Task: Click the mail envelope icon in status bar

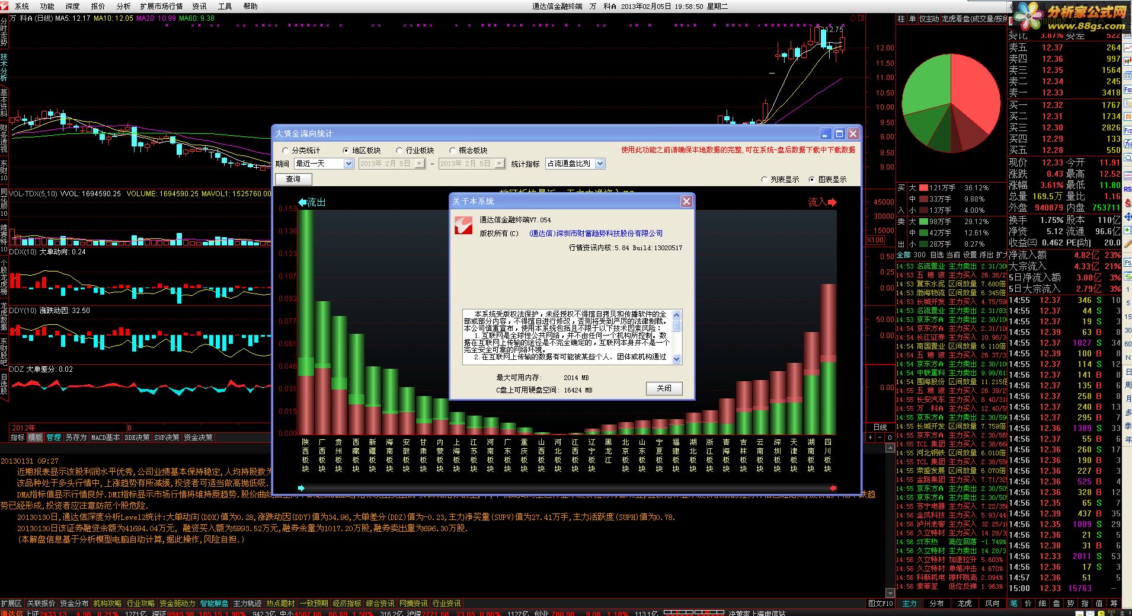Action: click(1090, 613)
